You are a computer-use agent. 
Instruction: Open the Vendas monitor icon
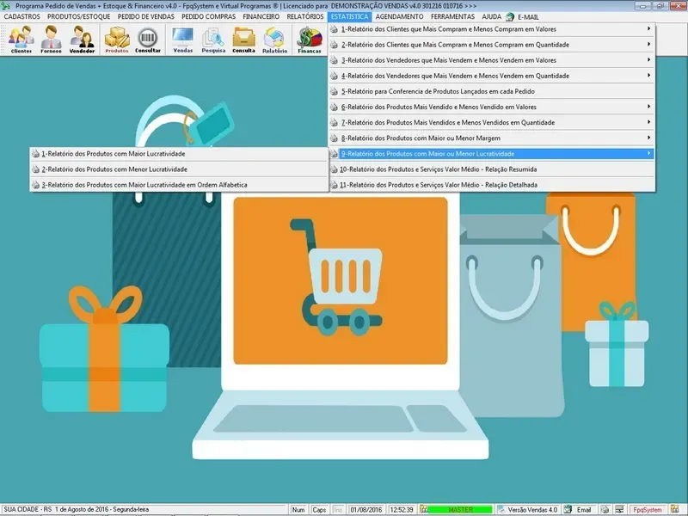[183, 40]
